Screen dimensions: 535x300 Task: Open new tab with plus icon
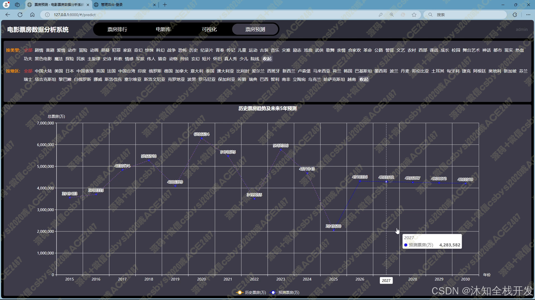[165, 5]
